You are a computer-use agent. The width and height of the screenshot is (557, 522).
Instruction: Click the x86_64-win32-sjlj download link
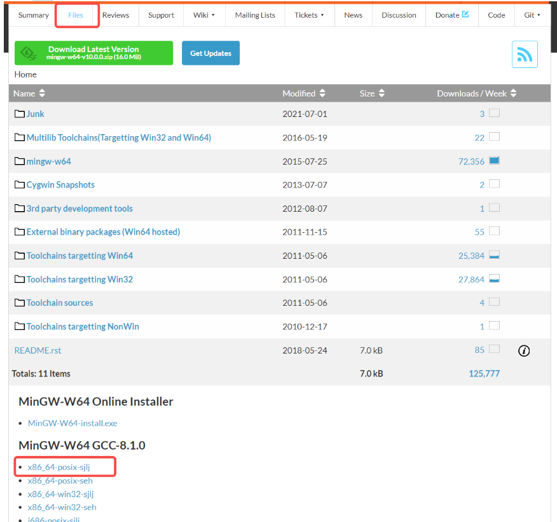[60, 494]
